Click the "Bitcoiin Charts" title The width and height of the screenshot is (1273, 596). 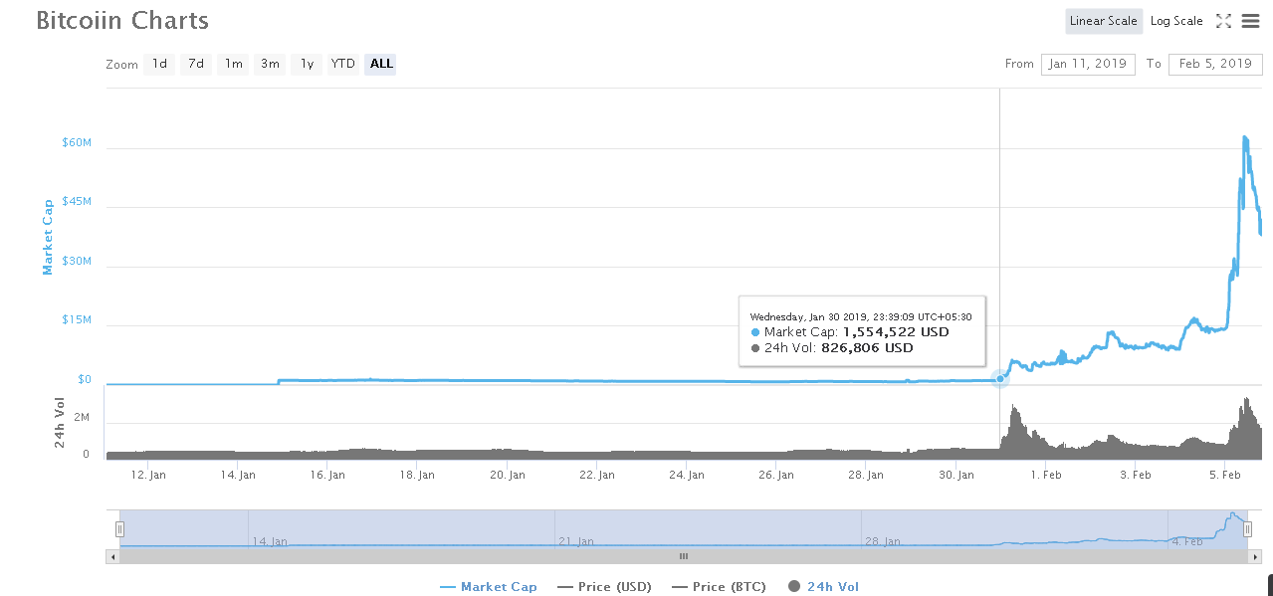coord(122,21)
